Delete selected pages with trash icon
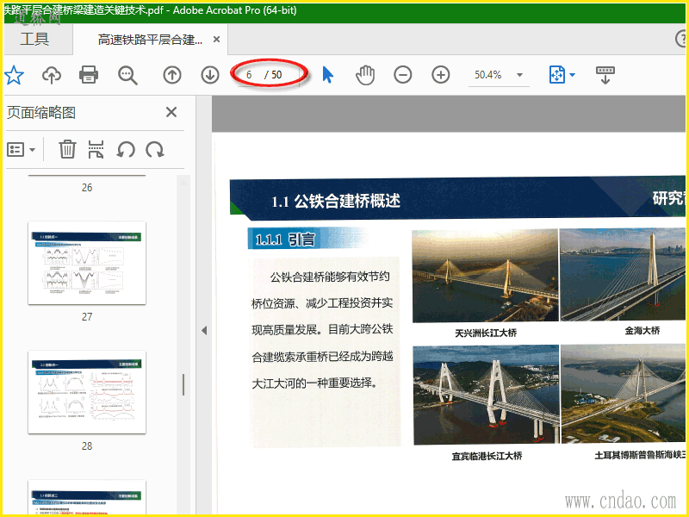The width and height of the screenshot is (689, 517). 67,149
